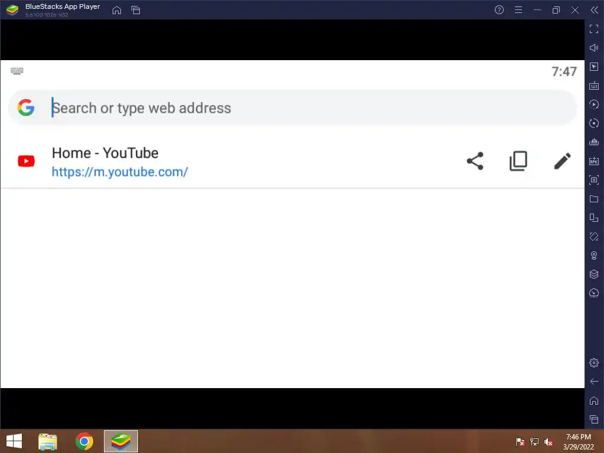Click the BlueStacks taskbar button

point(121,441)
